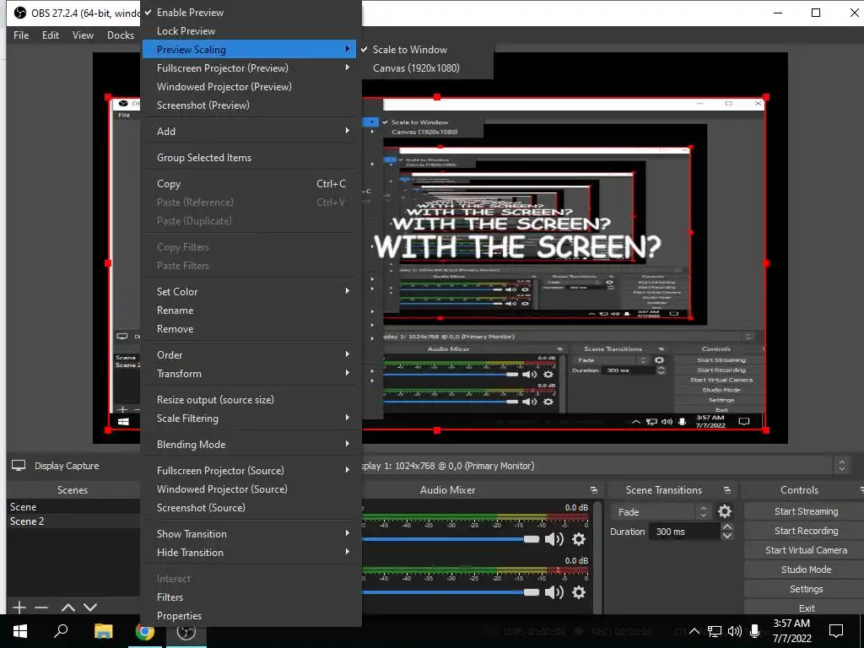This screenshot has height=648, width=864.
Task: Open File Explorer from taskbar
Action: pyautogui.click(x=103, y=631)
